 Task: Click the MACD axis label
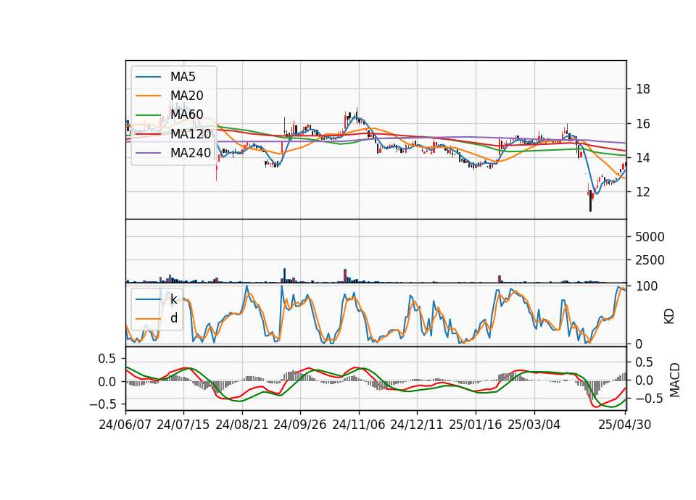click(675, 380)
